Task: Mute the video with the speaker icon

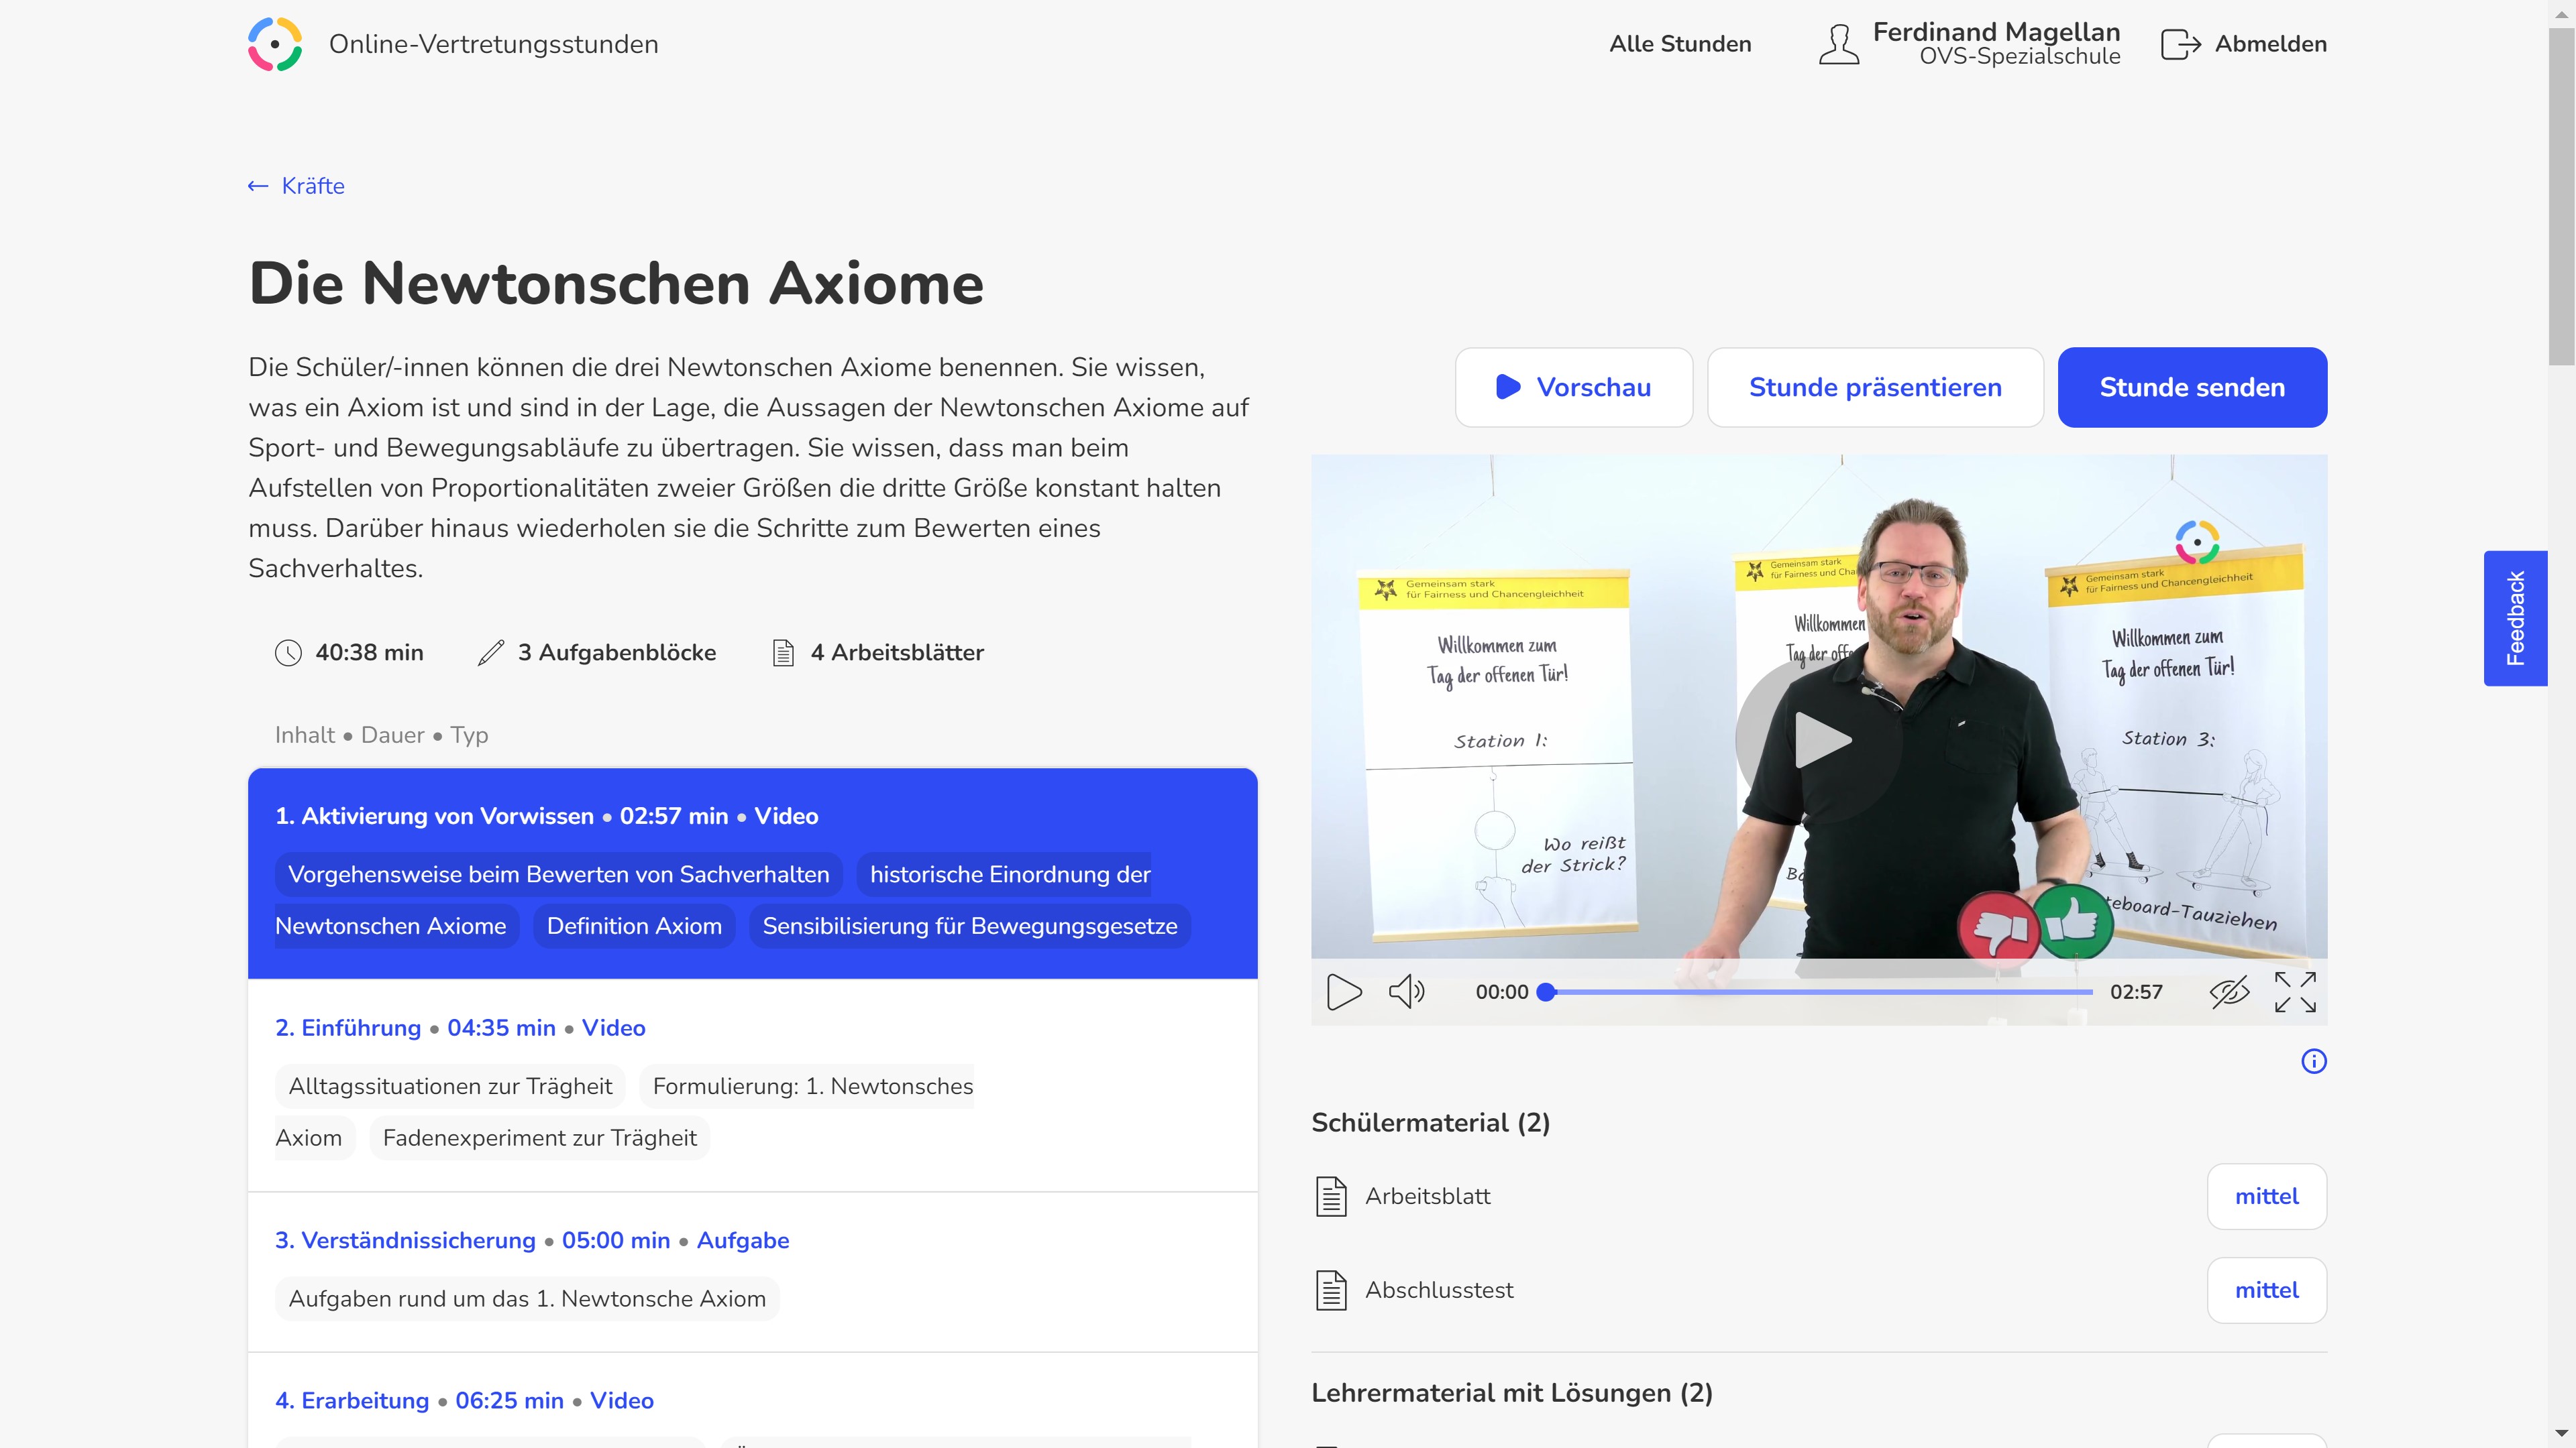Action: 1406,991
